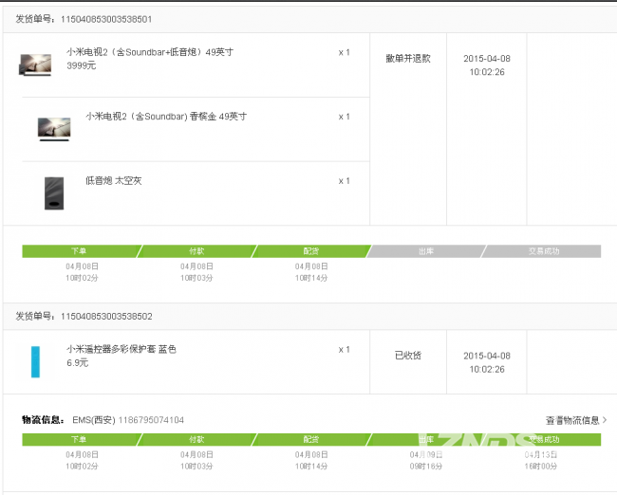Click the 小米电视2 Soundbar+低音炮 49英寸 thumbnail

(35, 64)
